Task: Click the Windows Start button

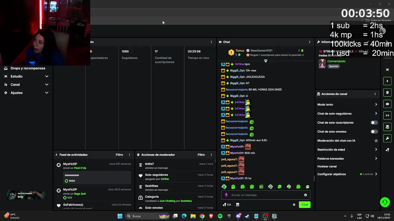Action: [x=120, y=216]
